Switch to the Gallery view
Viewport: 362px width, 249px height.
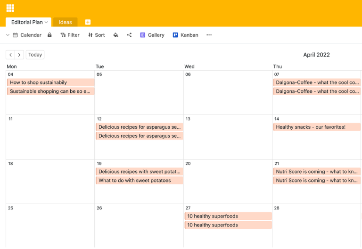click(152, 35)
